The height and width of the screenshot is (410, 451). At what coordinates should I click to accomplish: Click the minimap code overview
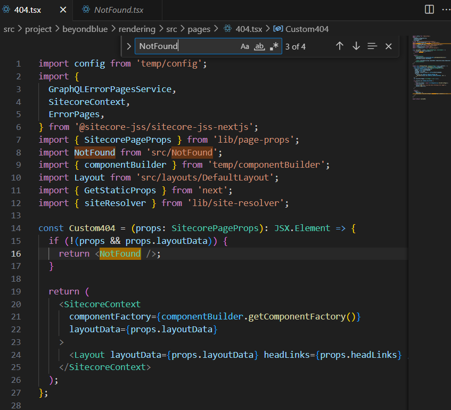[428, 67]
